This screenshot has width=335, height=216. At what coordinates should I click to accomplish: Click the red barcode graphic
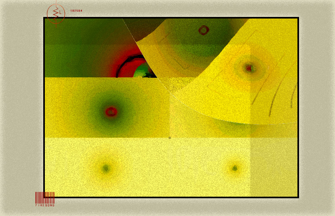click(x=45, y=198)
